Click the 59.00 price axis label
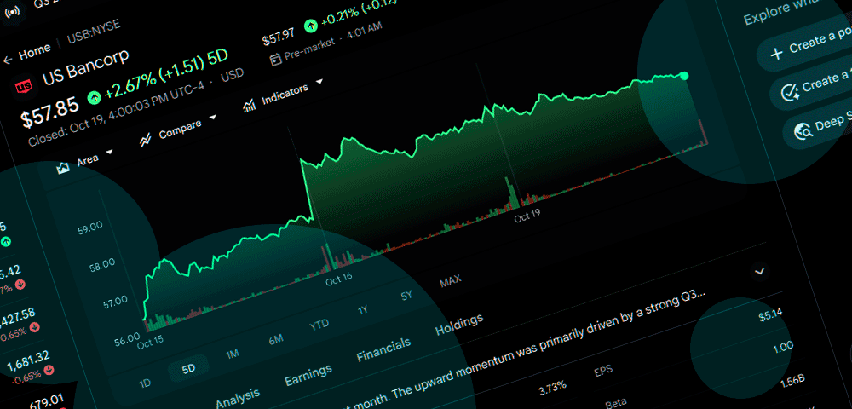The height and width of the screenshot is (409, 852). (91, 226)
